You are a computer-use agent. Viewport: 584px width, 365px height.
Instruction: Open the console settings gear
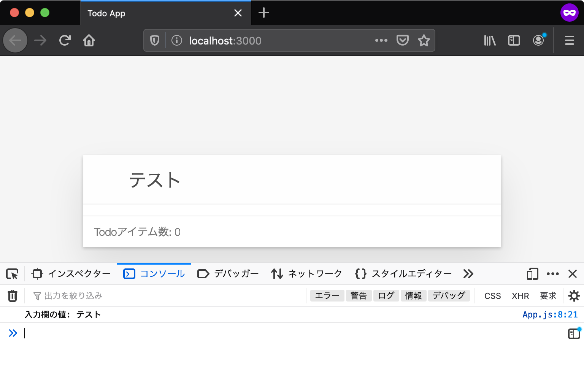coord(574,296)
